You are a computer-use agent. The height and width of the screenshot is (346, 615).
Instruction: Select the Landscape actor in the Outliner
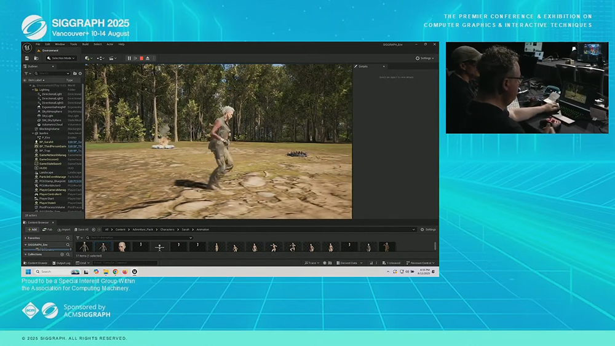click(x=46, y=173)
